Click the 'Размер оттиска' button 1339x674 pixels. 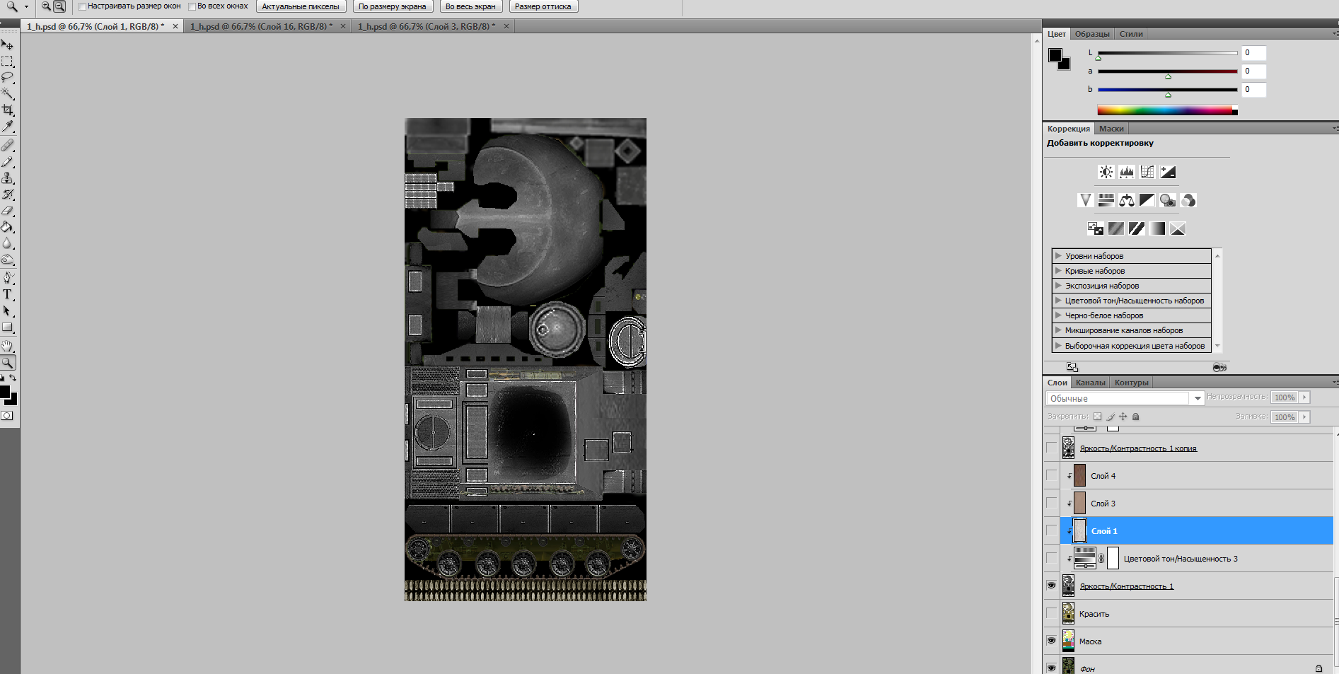543,6
